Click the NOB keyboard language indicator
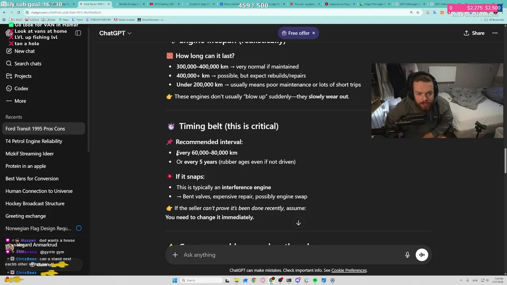 tap(475, 280)
